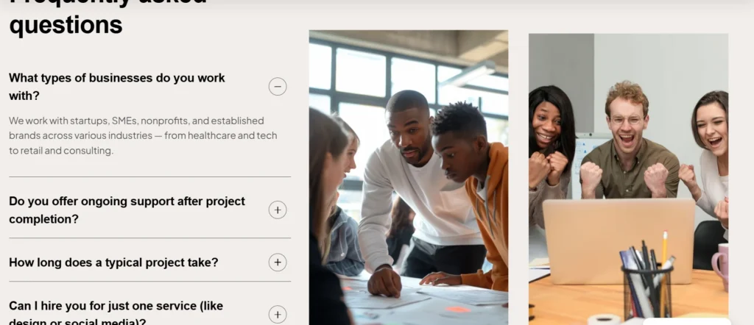Screen dimensions: 754x325
Task: Click the laptop in the celebrating team photo
Action: [619, 241]
